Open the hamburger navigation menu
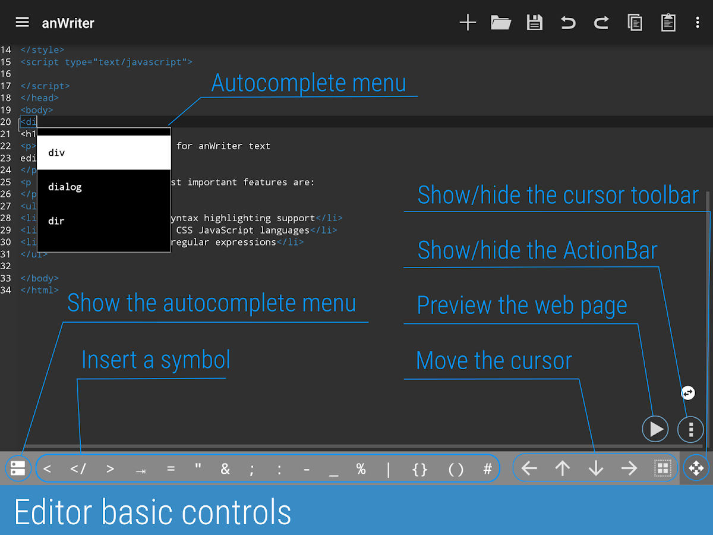This screenshot has height=535, width=713. coord(22,23)
